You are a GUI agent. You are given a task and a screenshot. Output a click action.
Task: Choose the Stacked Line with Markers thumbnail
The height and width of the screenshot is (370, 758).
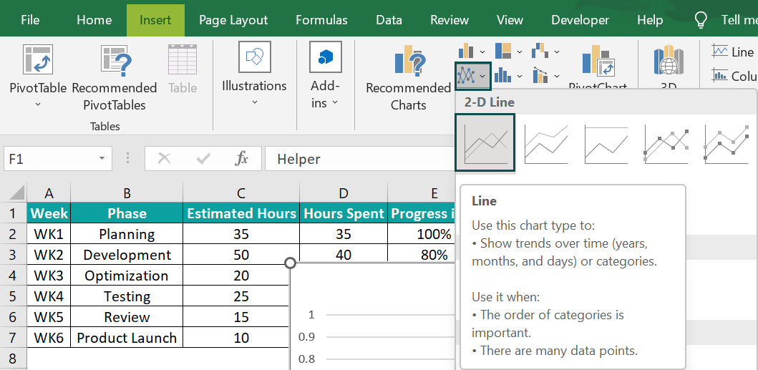pos(727,143)
